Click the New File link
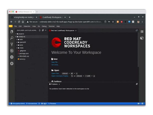Viewport: 153px width, 115px height. [x=55, y=62]
